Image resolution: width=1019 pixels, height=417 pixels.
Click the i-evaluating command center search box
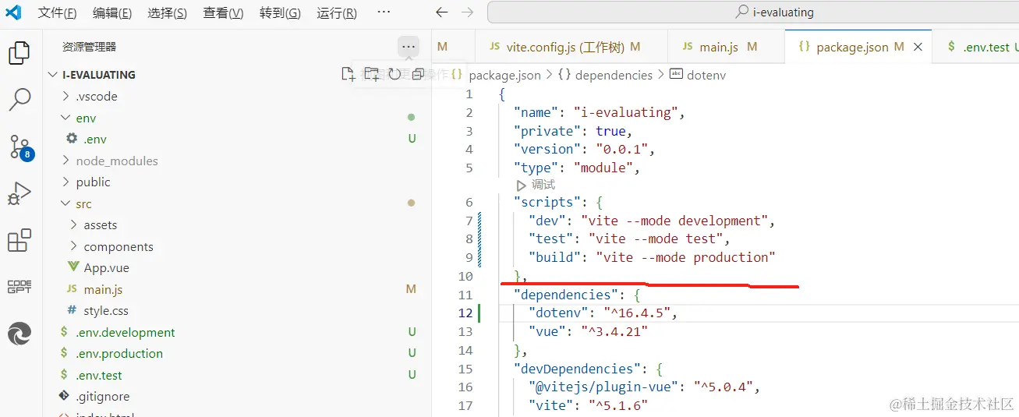pos(774,12)
